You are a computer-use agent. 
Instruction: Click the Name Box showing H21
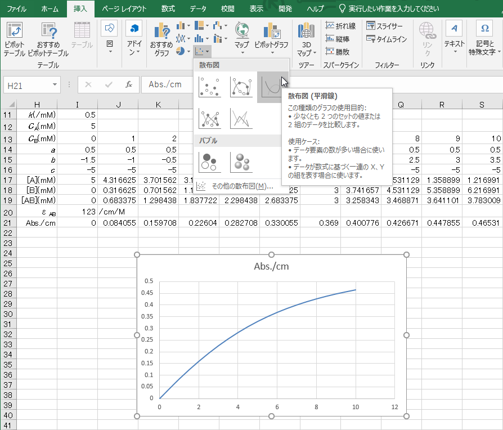[28, 86]
